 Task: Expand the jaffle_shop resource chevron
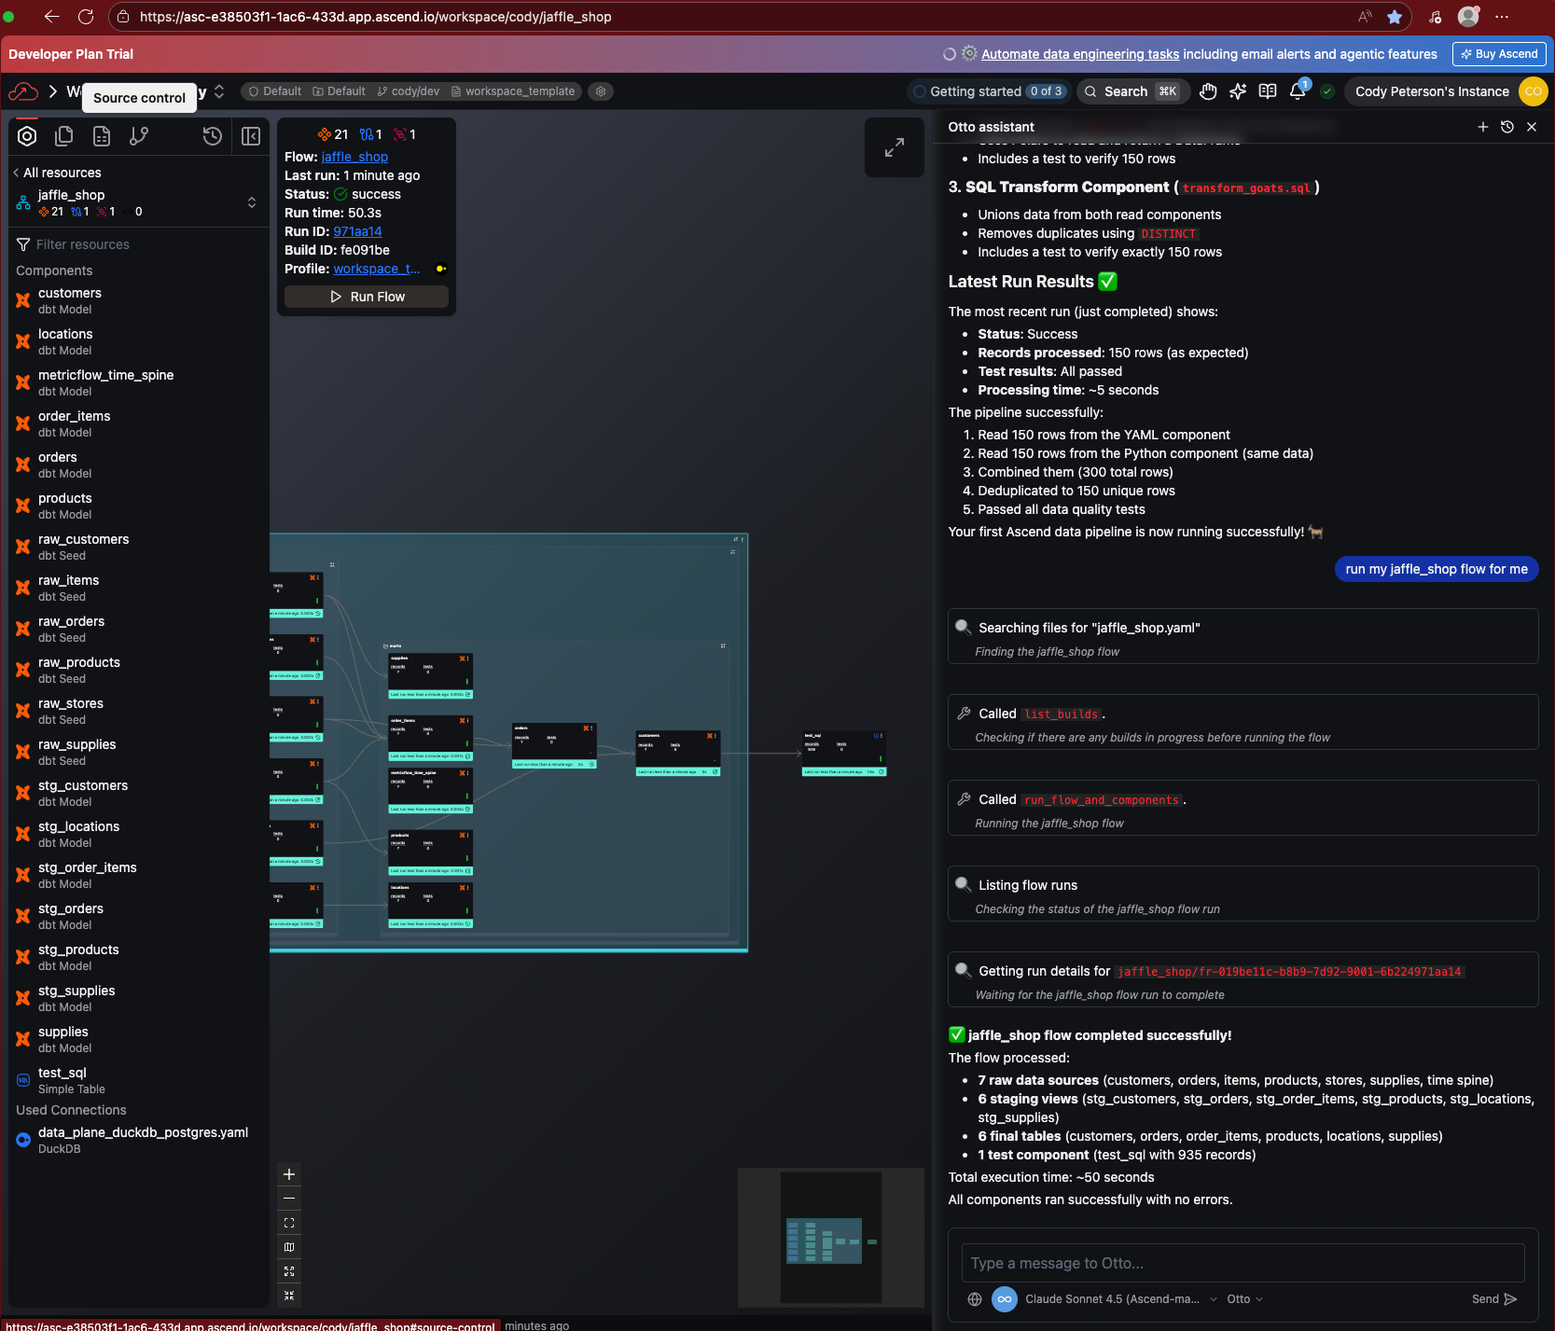coord(251,201)
